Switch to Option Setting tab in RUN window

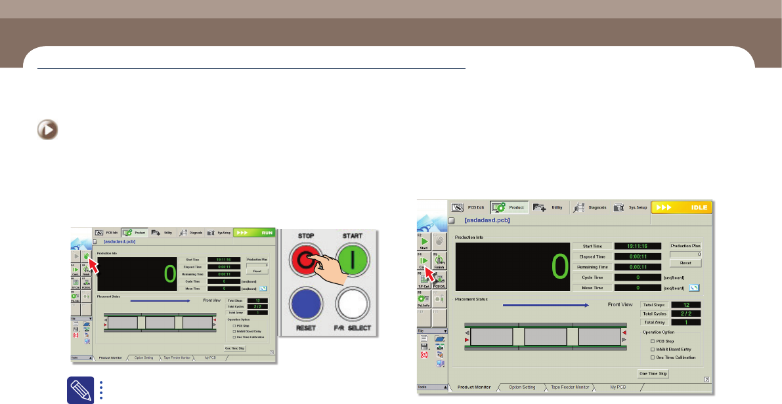coord(144,357)
